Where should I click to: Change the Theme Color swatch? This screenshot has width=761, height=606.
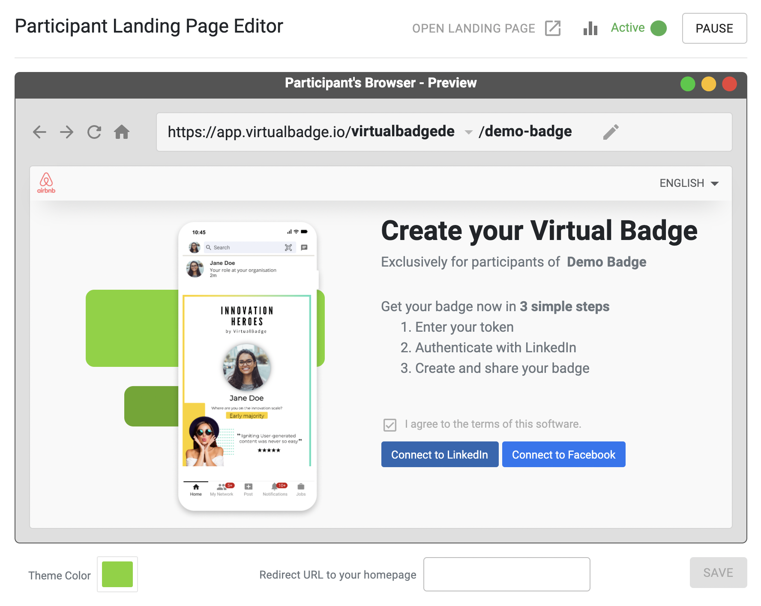(x=117, y=575)
